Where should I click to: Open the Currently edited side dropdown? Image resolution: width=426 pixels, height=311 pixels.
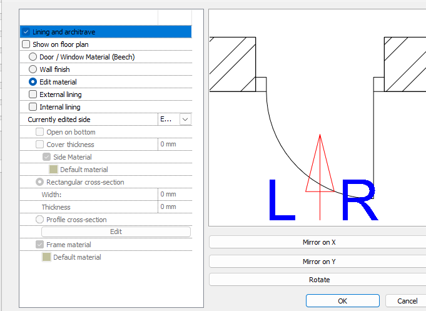point(185,120)
